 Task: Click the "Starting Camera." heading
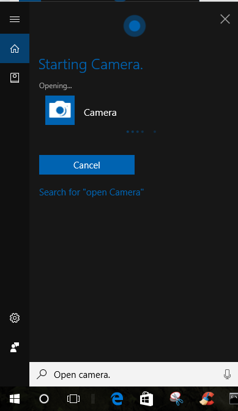click(x=91, y=64)
